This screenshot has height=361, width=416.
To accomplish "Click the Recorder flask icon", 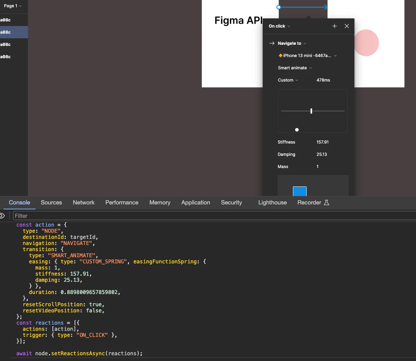I will [x=327, y=203].
